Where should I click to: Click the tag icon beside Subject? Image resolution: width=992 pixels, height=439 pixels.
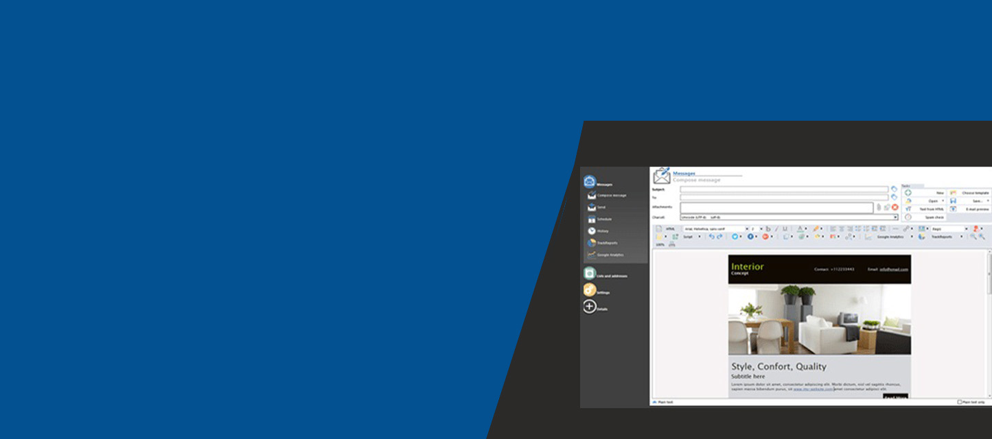[x=894, y=189]
